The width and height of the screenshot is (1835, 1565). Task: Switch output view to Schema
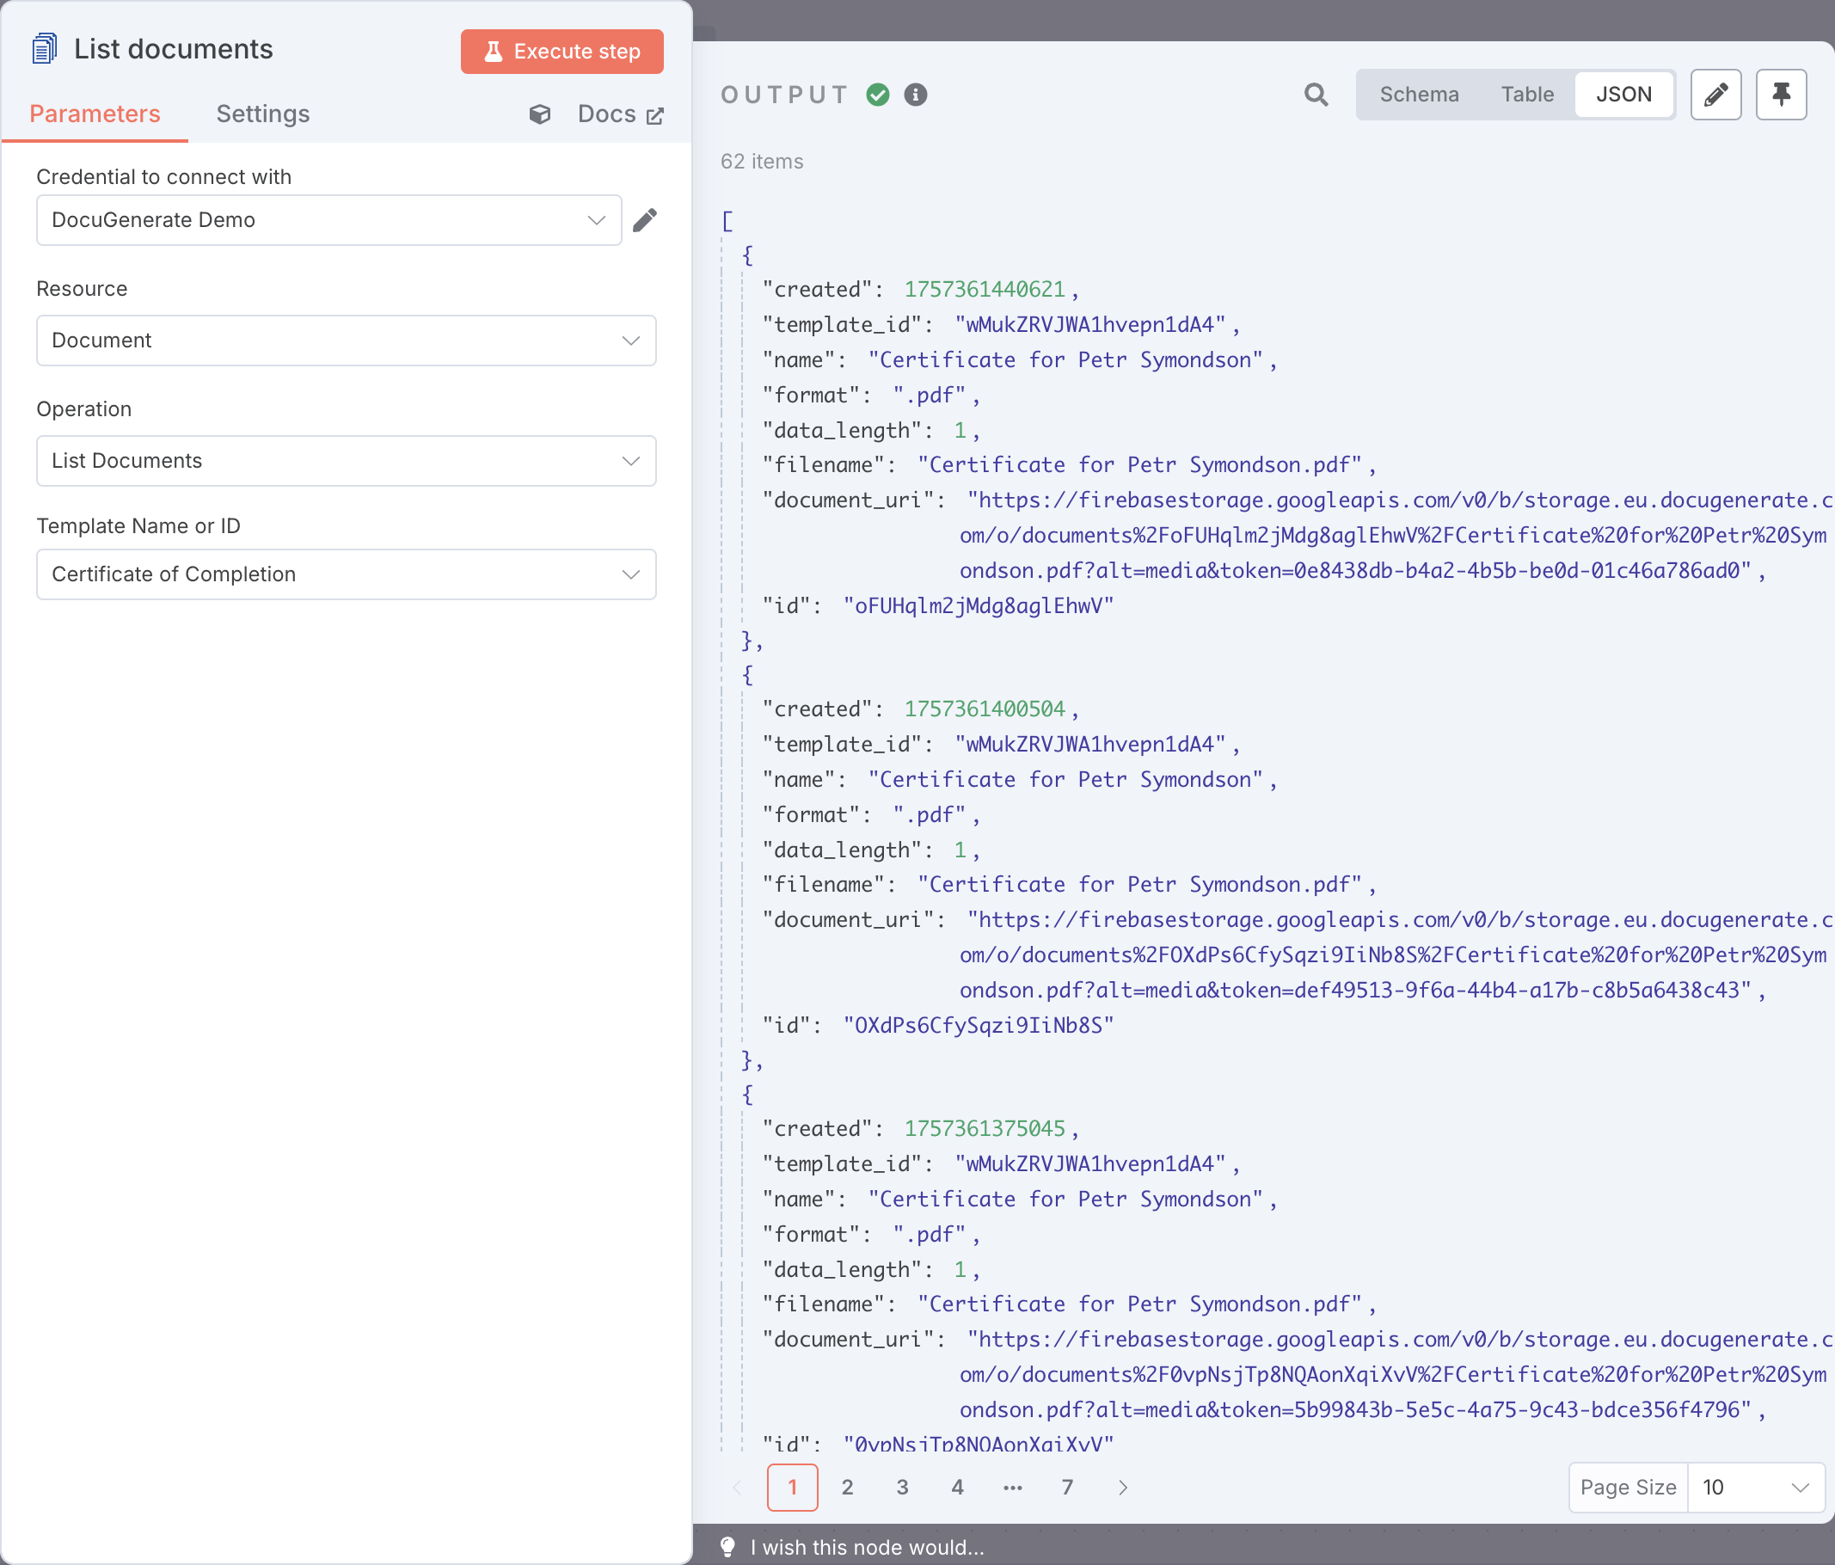(x=1419, y=95)
